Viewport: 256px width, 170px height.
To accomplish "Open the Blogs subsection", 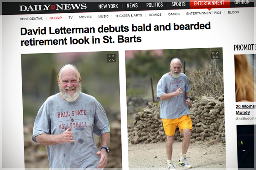I will tap(233, 12).
